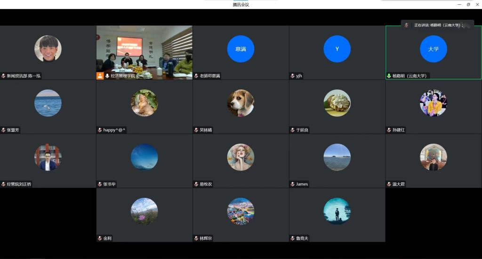The image size is (482, 259).
Task: Click the muted mic icon beside yjh
Action: (293, 76)
